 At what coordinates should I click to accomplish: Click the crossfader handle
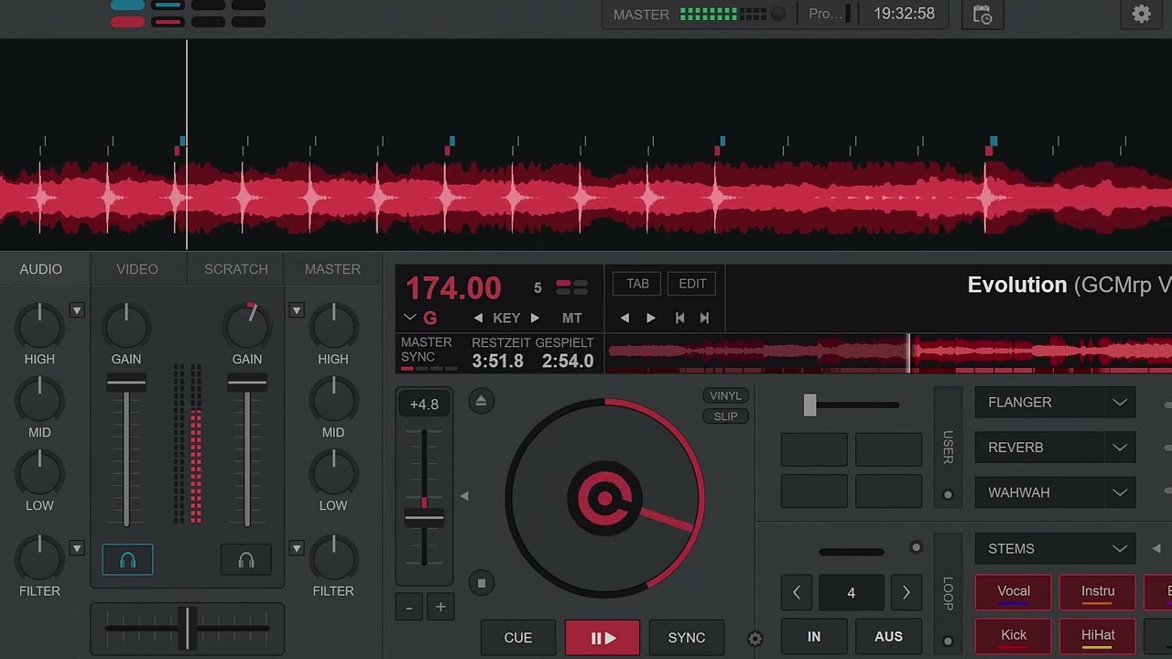click(x=188, y=628)
